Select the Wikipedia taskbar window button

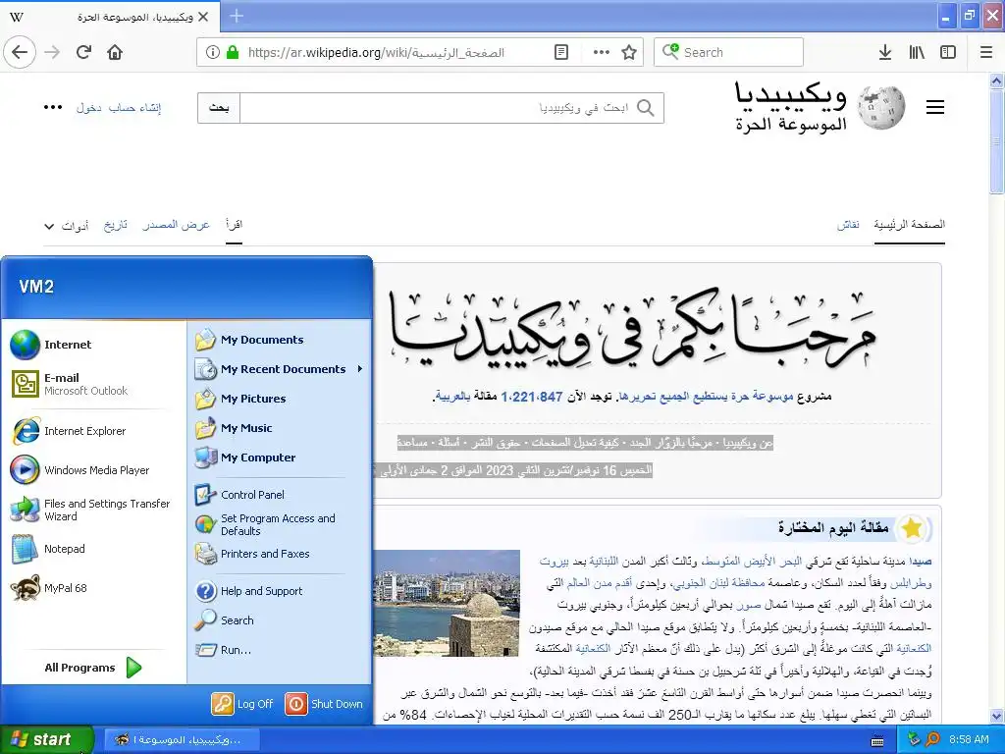[x=181, y=740]
